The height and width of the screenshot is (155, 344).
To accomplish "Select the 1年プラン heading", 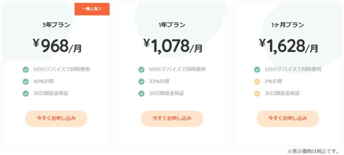I will 172,25.
